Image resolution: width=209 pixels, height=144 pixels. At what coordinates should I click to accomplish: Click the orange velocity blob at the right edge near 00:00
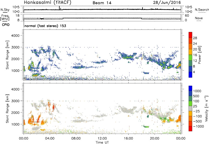[179, 119]
